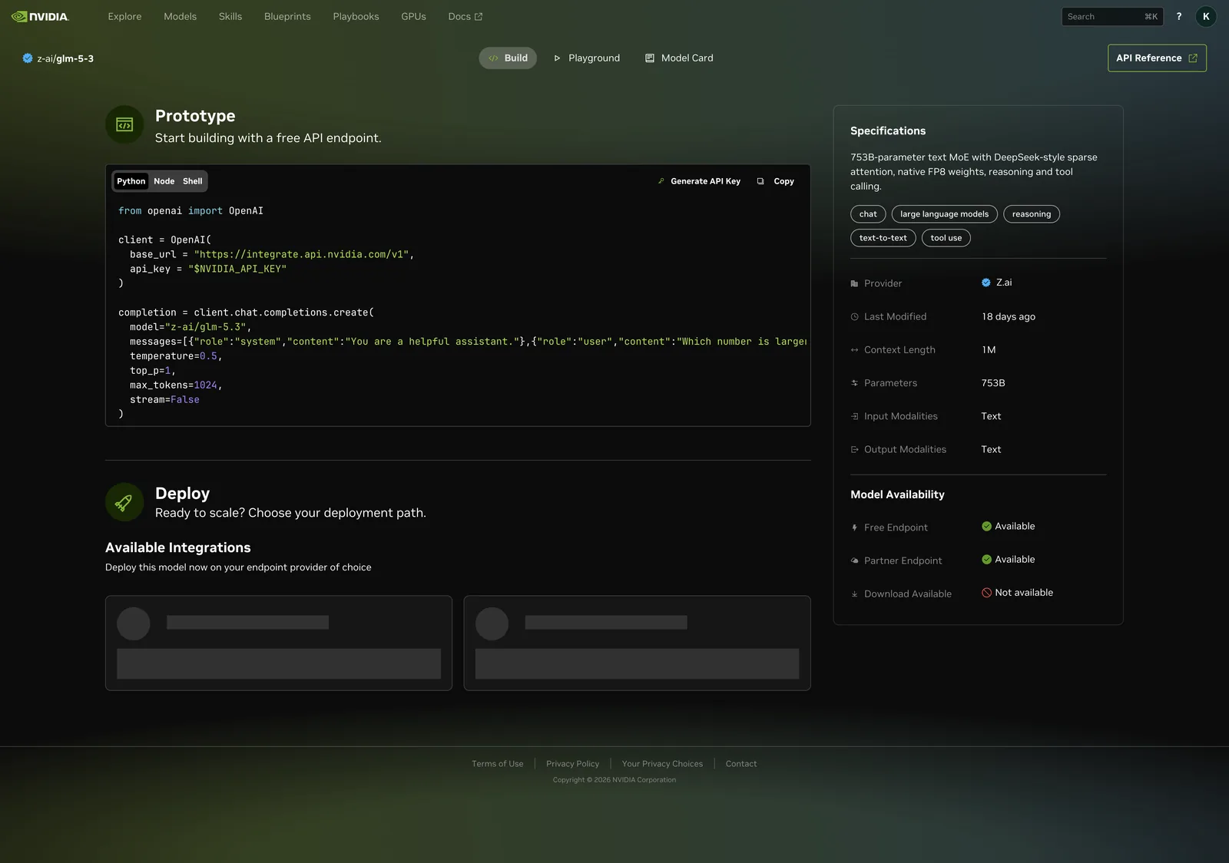Image resolution: width=1229 pixels, height=863 pixels.
Task: Select the Build tab
Action: (508, 58)
